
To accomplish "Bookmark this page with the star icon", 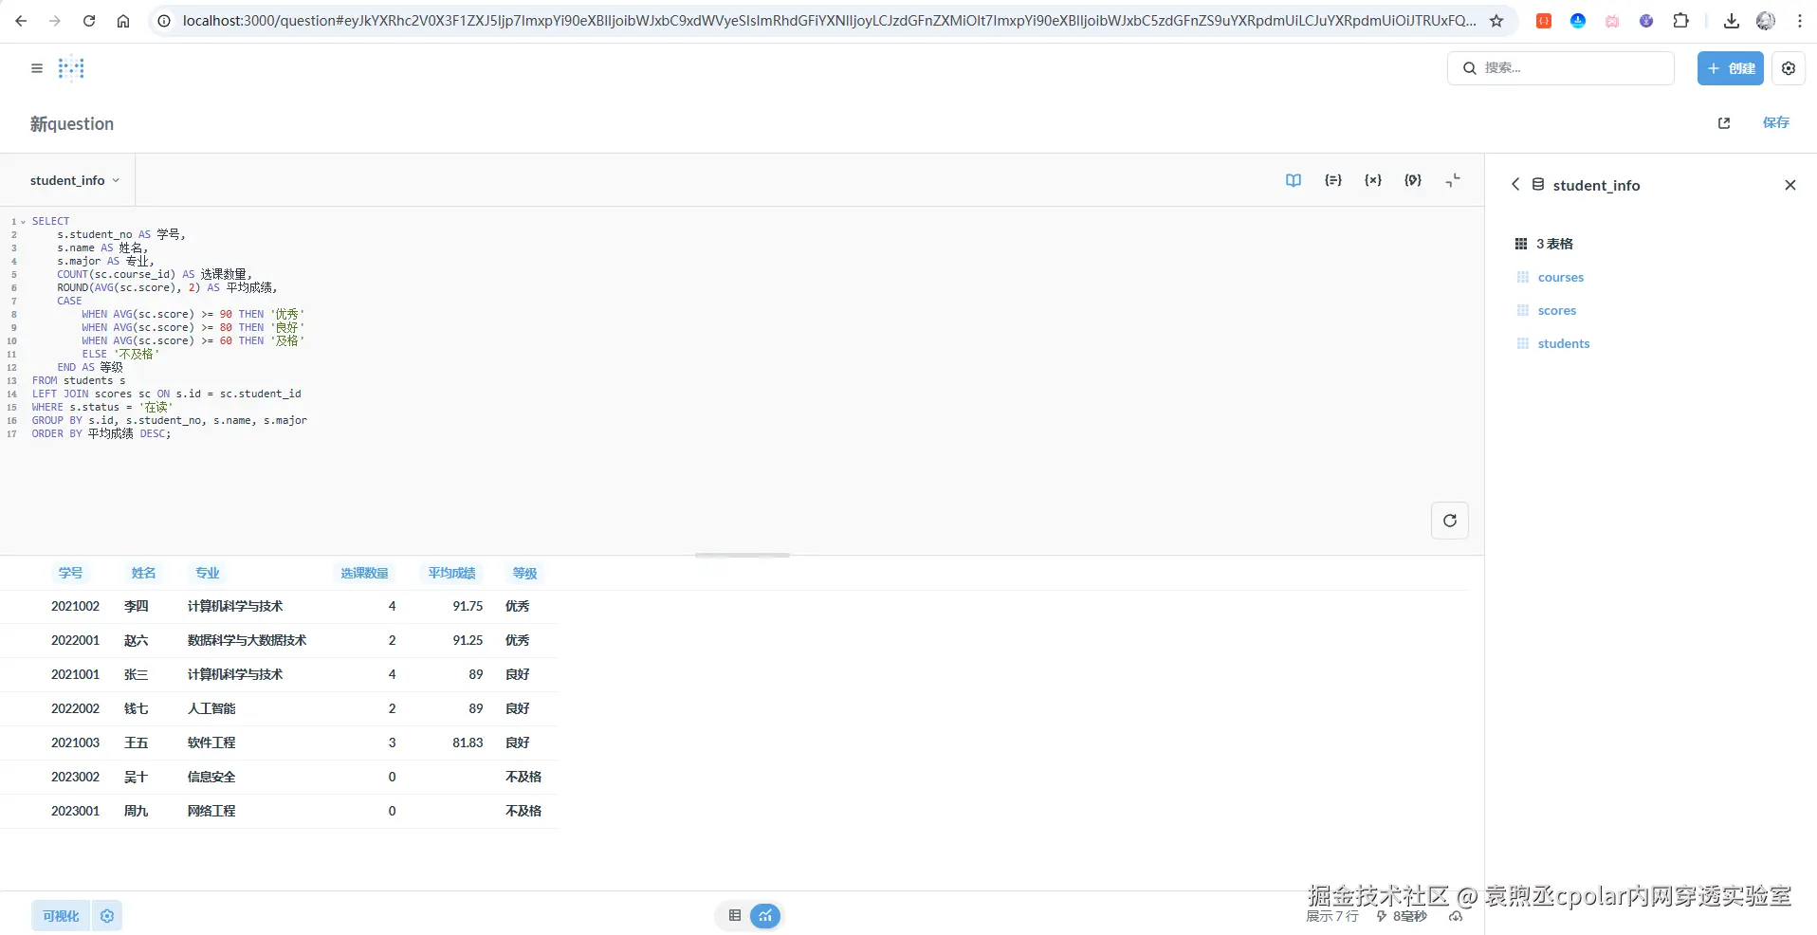I will click(1496, 21).
